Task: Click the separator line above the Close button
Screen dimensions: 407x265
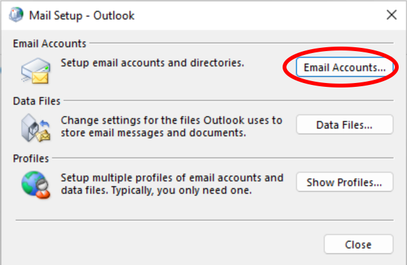Action: click(x=205, y=220)
